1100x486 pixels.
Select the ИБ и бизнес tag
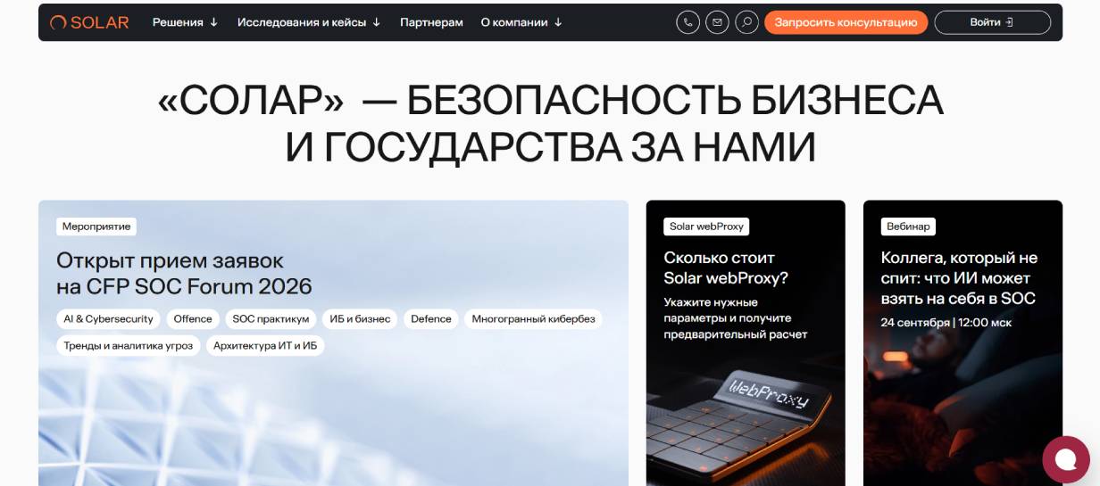pos(360,319)
